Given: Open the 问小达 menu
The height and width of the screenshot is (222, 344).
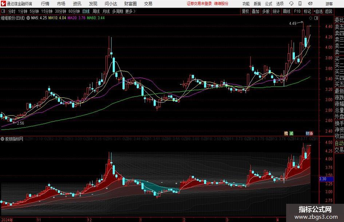Looking at the screenshot, I should point(111,4).
